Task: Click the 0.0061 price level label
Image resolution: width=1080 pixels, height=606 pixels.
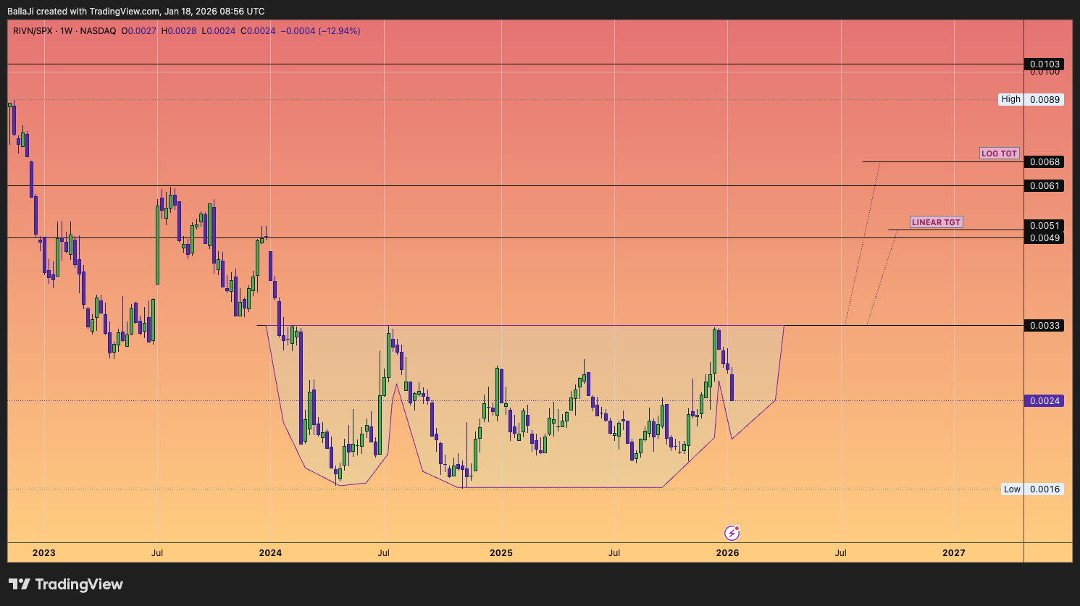Action: [x=1045, y=186]
